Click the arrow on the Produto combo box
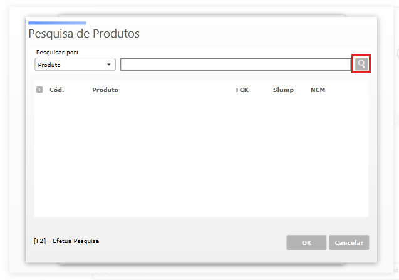399x280 pixels. click(109, 65)
